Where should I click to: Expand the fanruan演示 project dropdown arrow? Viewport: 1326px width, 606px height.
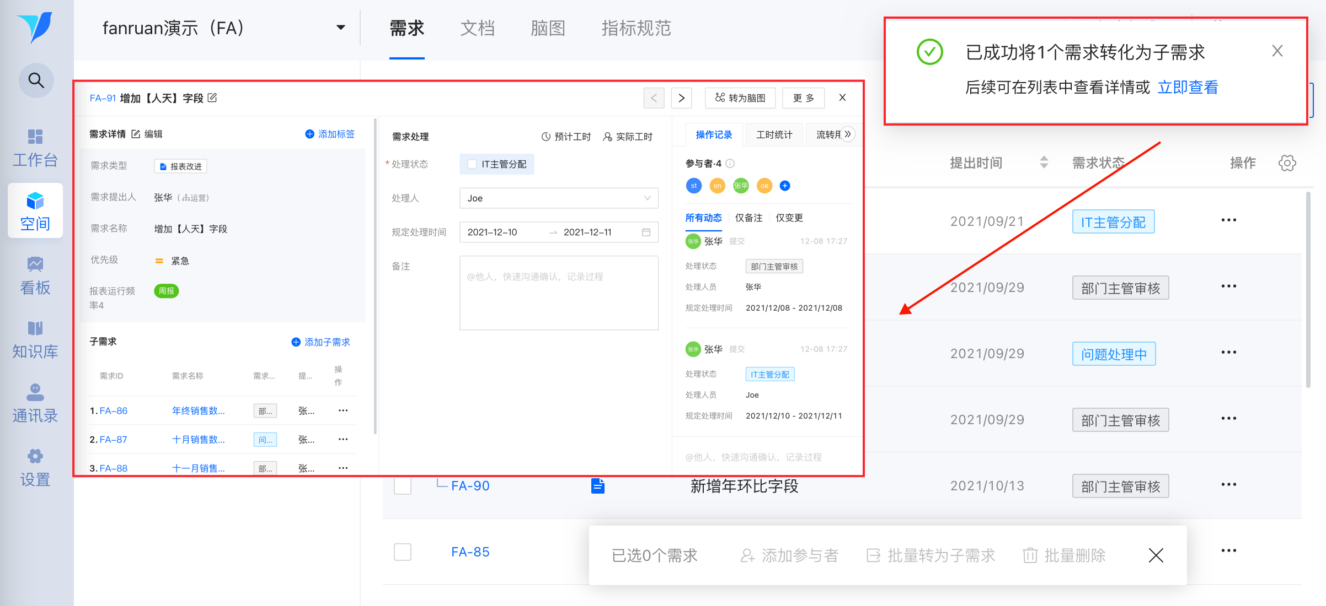340,28
